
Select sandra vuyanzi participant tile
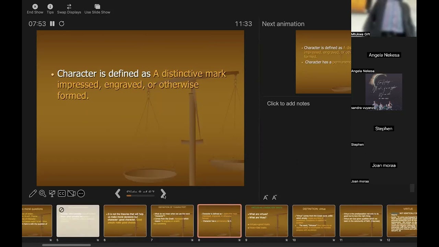coord(384,92)
